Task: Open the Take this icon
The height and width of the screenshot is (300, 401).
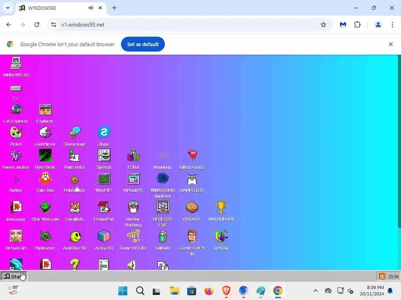Action: pos(45,179)
